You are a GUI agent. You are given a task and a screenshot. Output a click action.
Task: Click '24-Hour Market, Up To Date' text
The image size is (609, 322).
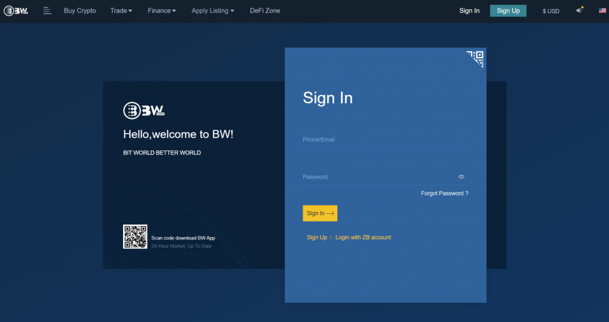tap(181, 246)
